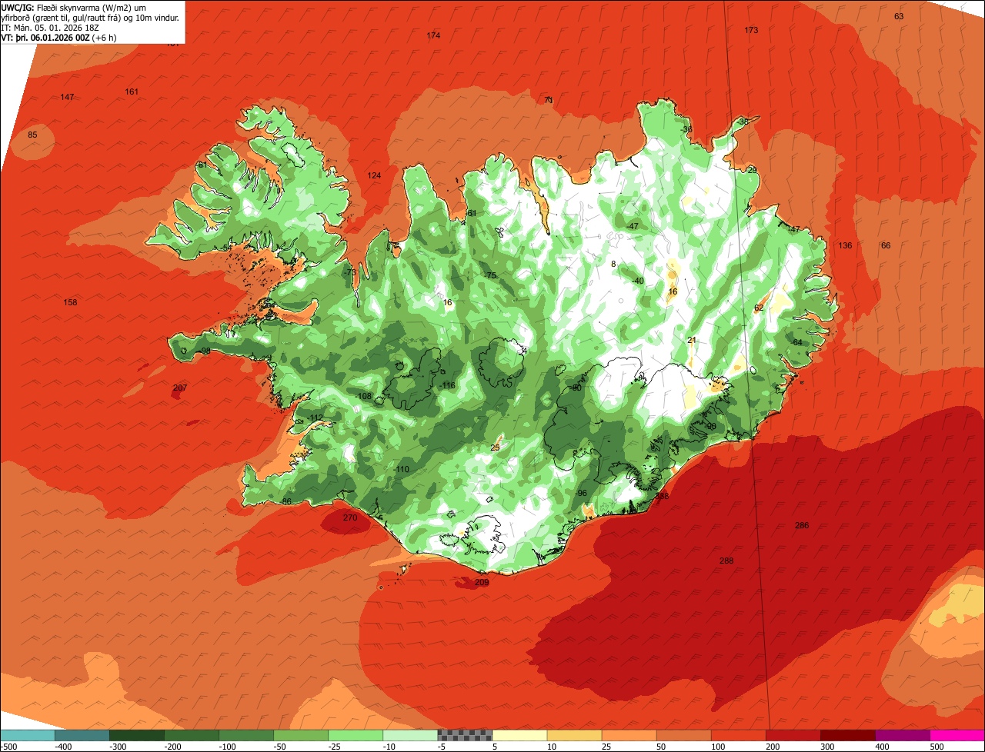Image resolution: width=985 pixels, height=752 pixels.
Task: Select the value '66' on the map
Action: point(886,245)
